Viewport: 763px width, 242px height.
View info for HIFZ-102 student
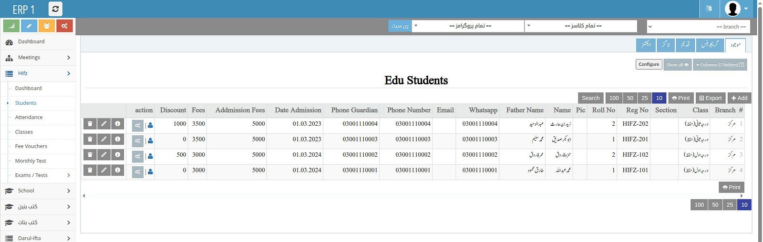117,155
